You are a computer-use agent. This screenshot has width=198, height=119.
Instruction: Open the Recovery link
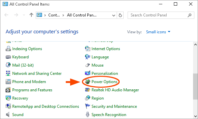point(20,98)
